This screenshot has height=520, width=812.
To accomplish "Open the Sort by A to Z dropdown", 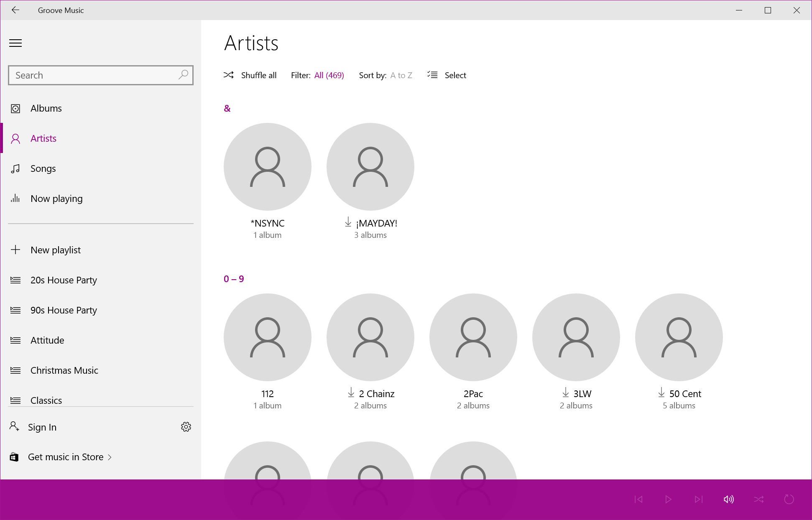I will [401, 75].
